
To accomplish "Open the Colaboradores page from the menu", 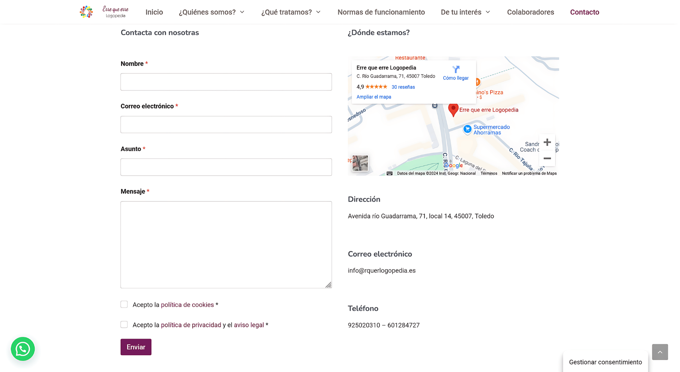I will 531,12.
